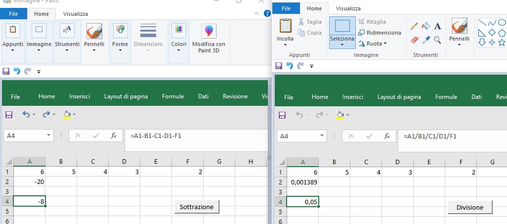Open File tab in right Paint window
The image size is (507, 224).
(x=286, y=8)
